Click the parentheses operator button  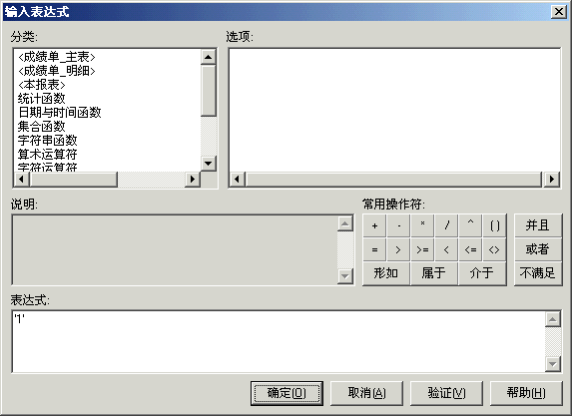[x=494, y=226]
